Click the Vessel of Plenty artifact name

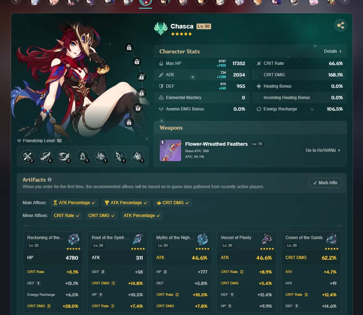pyautogui.click(x=236, y=238)
